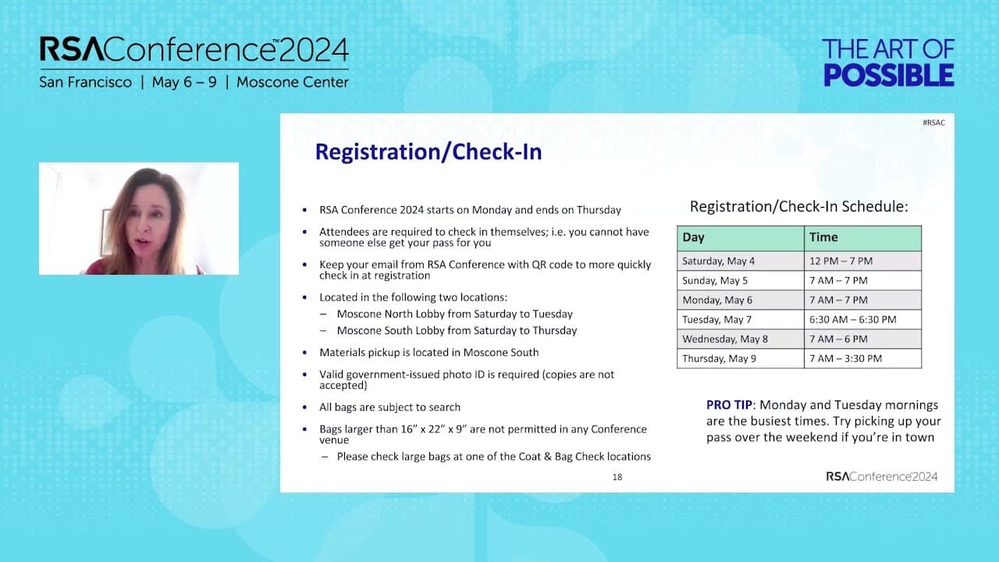
Task: Click the 6:30 AM – 6:30 PM time cell
Action: [862, 319]
